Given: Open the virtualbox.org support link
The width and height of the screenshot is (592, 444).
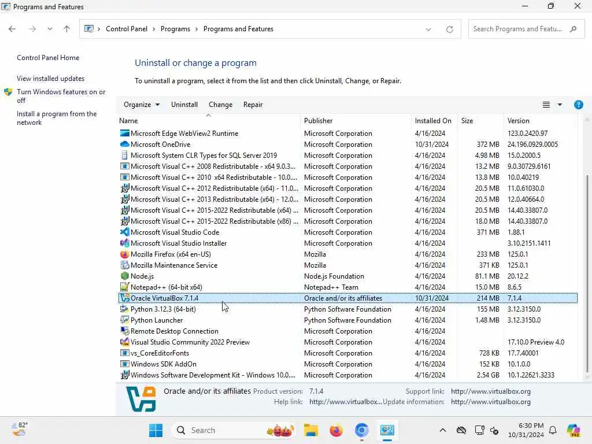Looking at the screenshot, I should coord(490,391).
